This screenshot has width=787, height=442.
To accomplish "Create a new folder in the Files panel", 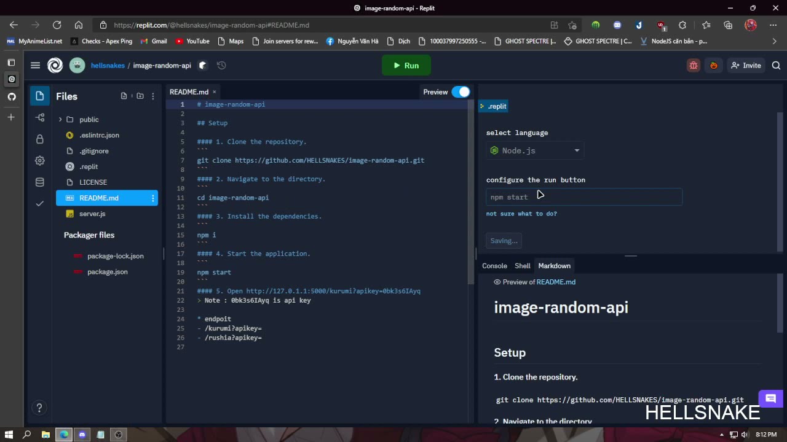I will coord(140,96).
